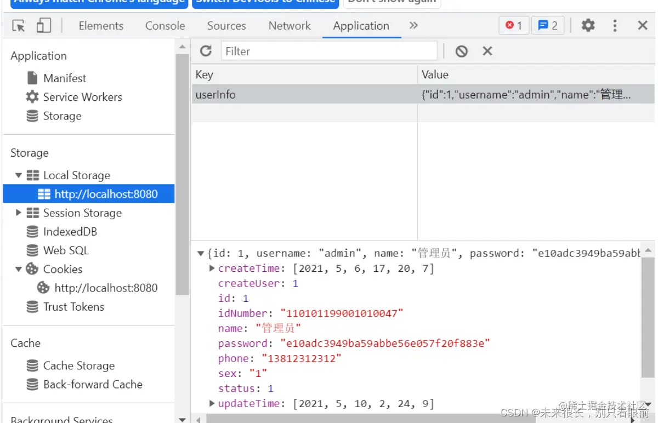Click the createUser property row
658x423 pixels.
pyautogui.click(x=258, y=283)
